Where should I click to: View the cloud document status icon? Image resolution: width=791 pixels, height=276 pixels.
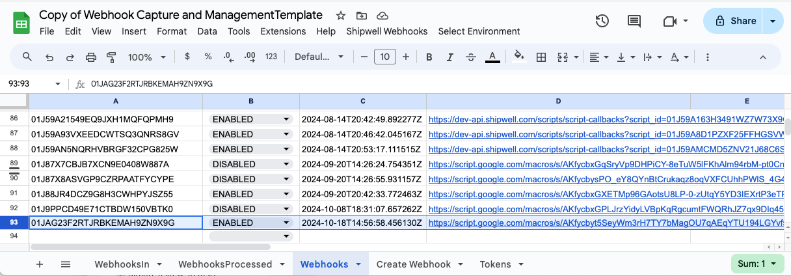(382, 16)
